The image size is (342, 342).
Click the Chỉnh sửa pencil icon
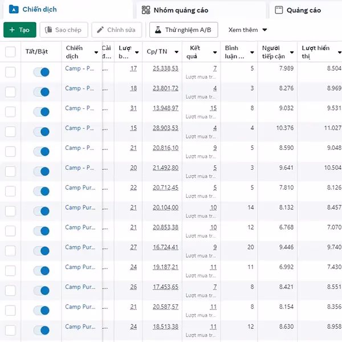pyautogui.click(x=100, y=30)
